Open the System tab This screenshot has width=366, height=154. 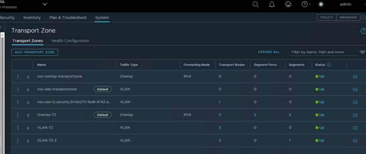[102, 18]
